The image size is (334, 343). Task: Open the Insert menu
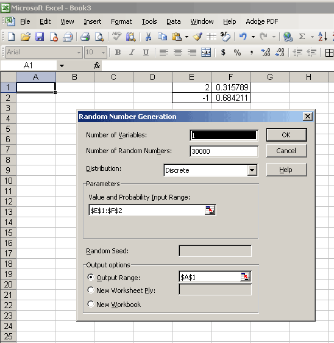pyautogui.click(x=93, y=21)
